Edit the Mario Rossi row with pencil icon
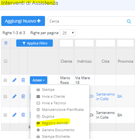 14,80
